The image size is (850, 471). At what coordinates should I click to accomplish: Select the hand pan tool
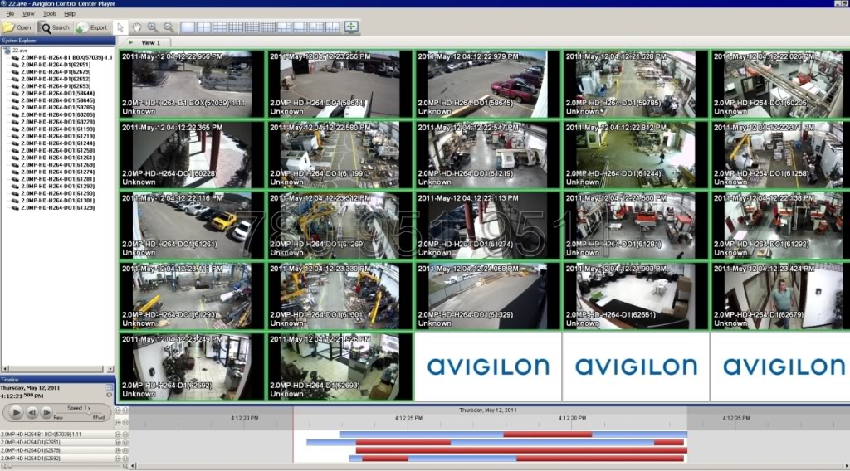(137, 27)
